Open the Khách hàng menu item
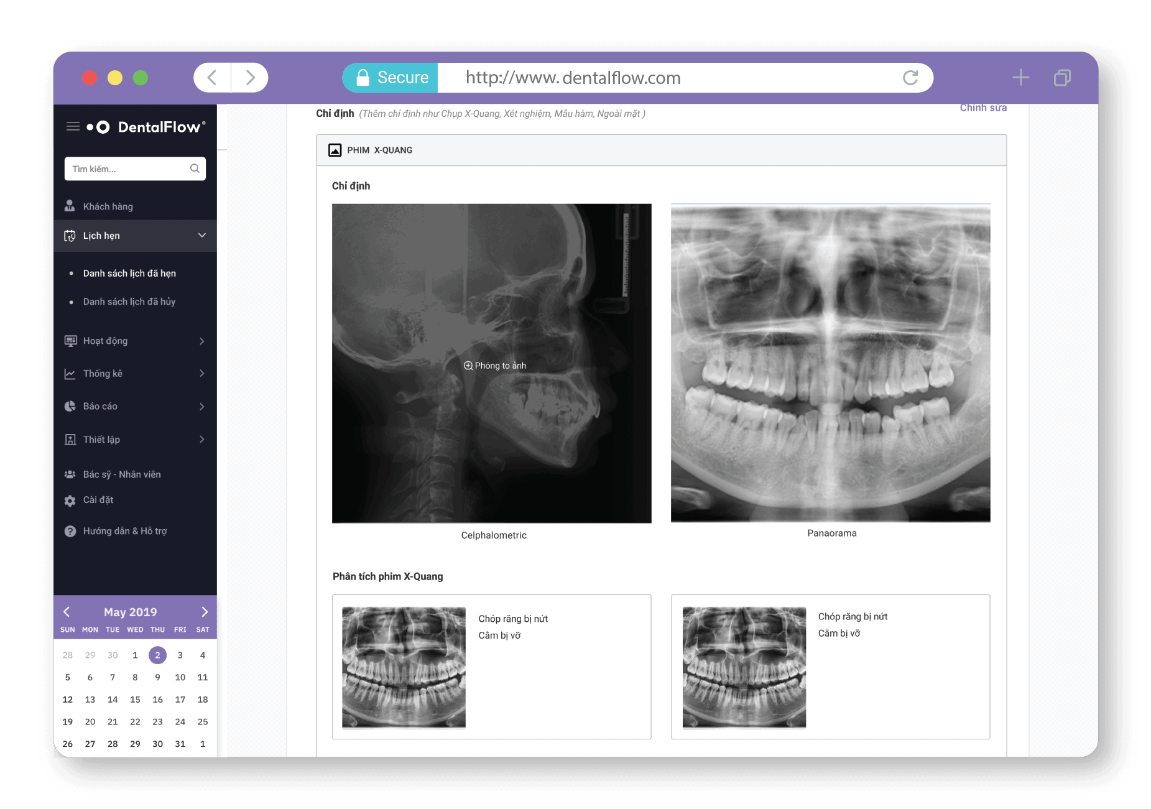1151x809 pixels. click(x=108, y=206)
